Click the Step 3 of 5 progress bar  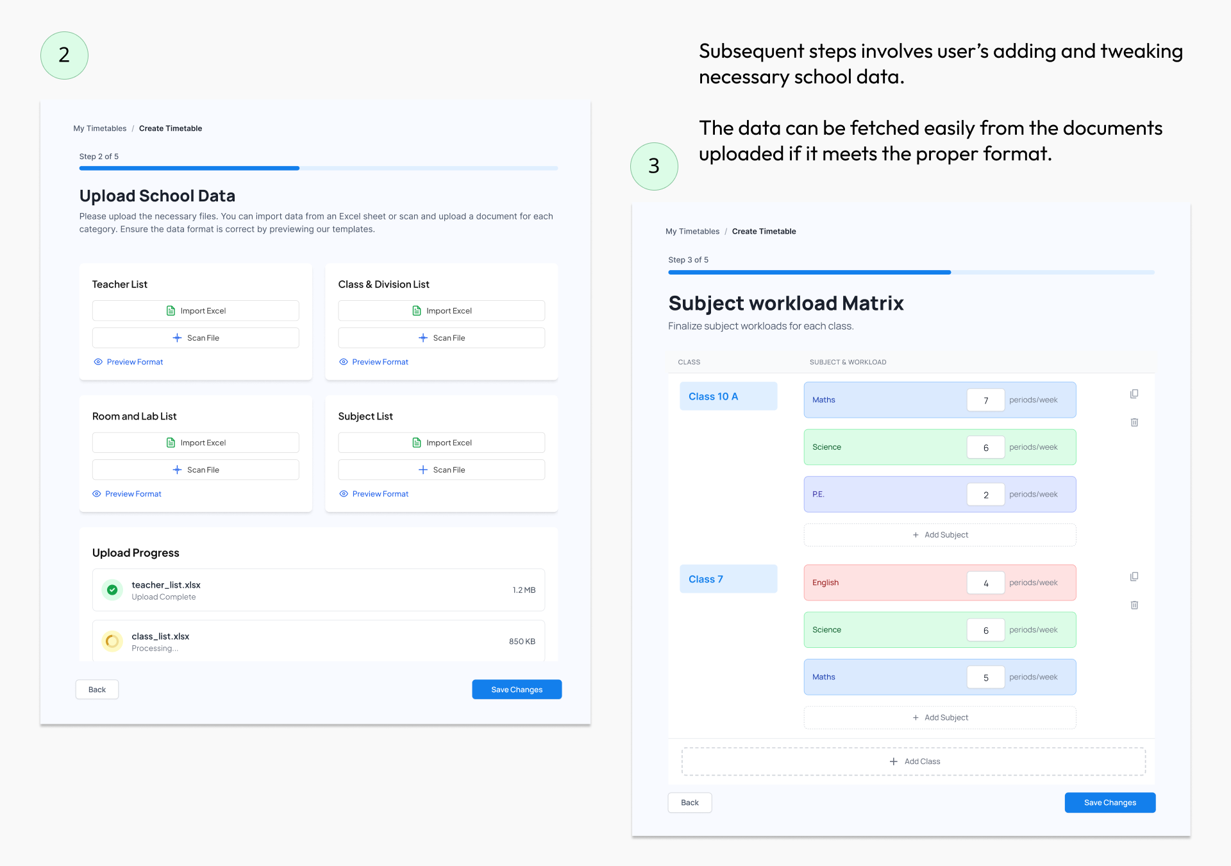tap(911, 272)
